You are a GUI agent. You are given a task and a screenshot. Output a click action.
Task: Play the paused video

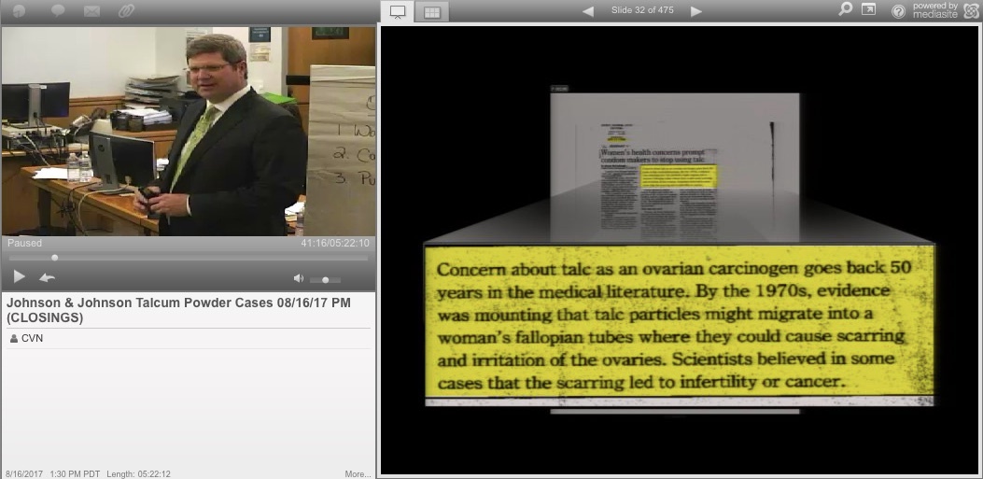pos(19,276)
